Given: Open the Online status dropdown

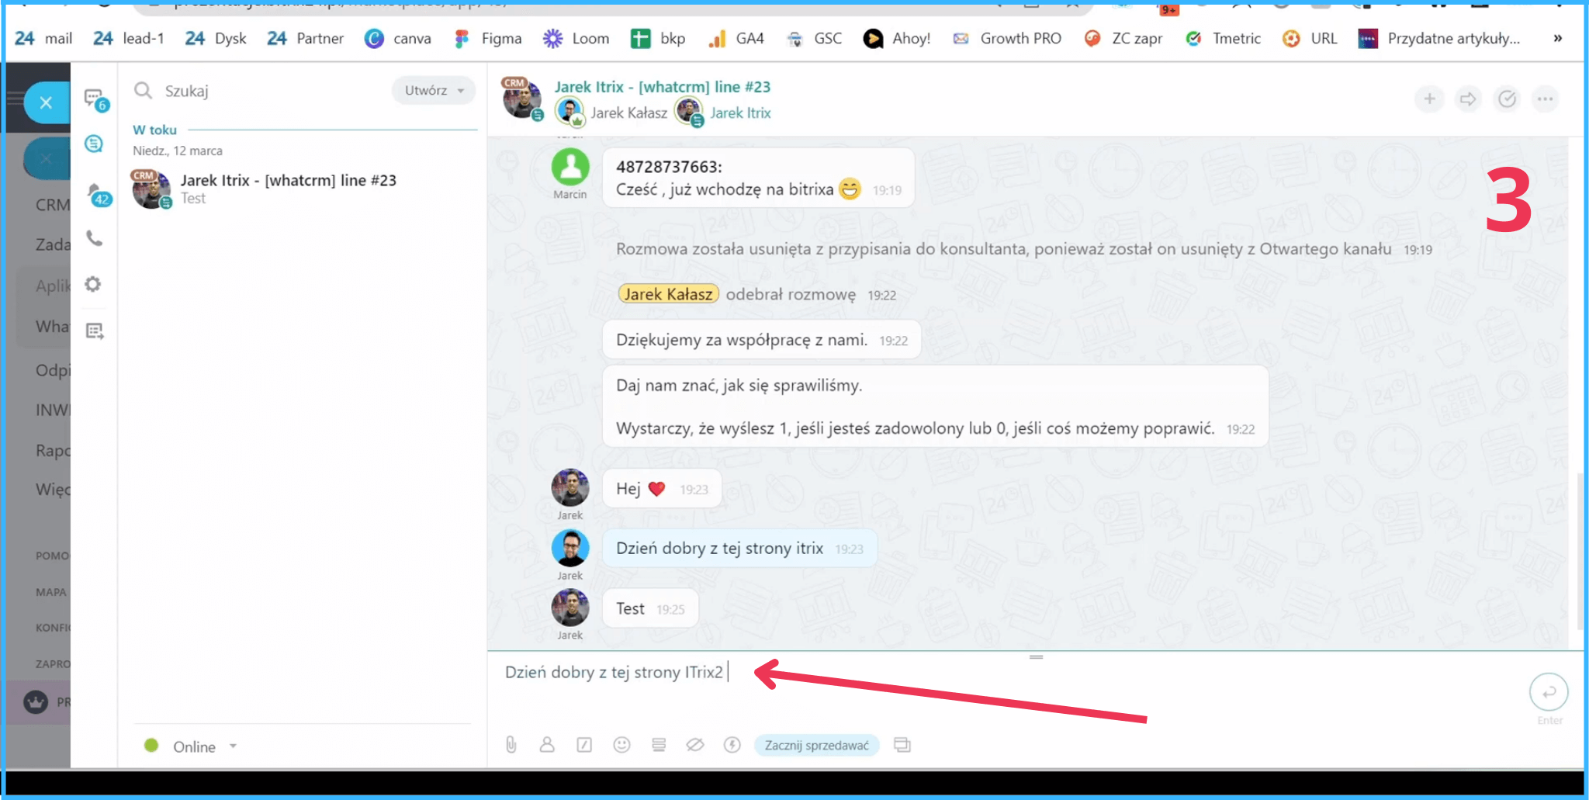Looking at the screenshot, I should coord(192,746).
